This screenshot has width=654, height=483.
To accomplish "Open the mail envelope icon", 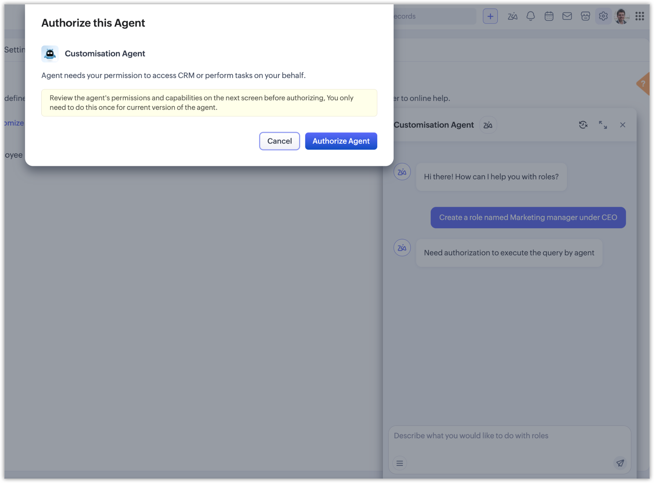I will point(567,16).
